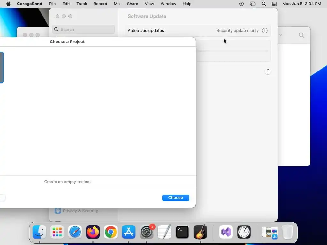The width and height of the screenshot is (327, 245).
Task: Click the Software Update title
Action: (x=147, y=16)
